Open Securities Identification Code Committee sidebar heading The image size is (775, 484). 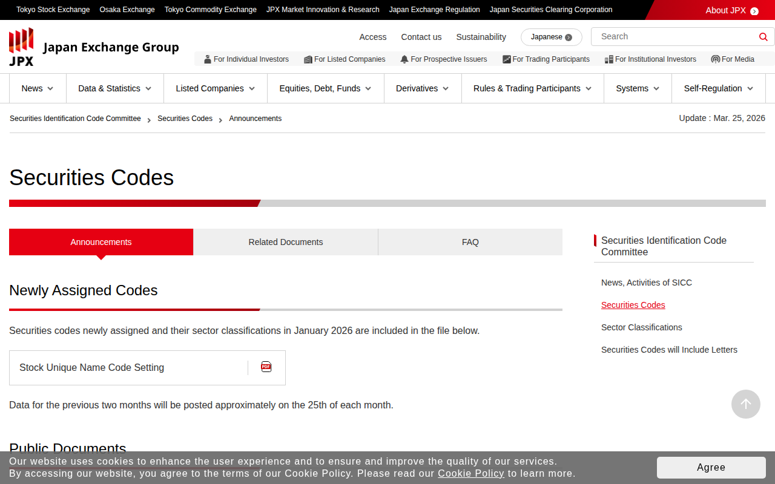(x=674, y=246)
